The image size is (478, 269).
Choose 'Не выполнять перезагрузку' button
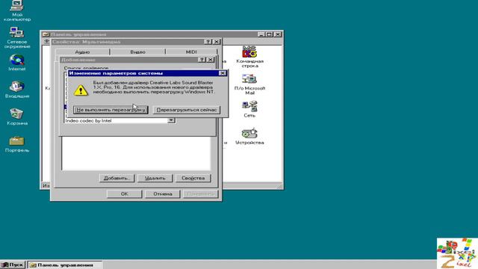pyautogui.click(x=111, y=110)
